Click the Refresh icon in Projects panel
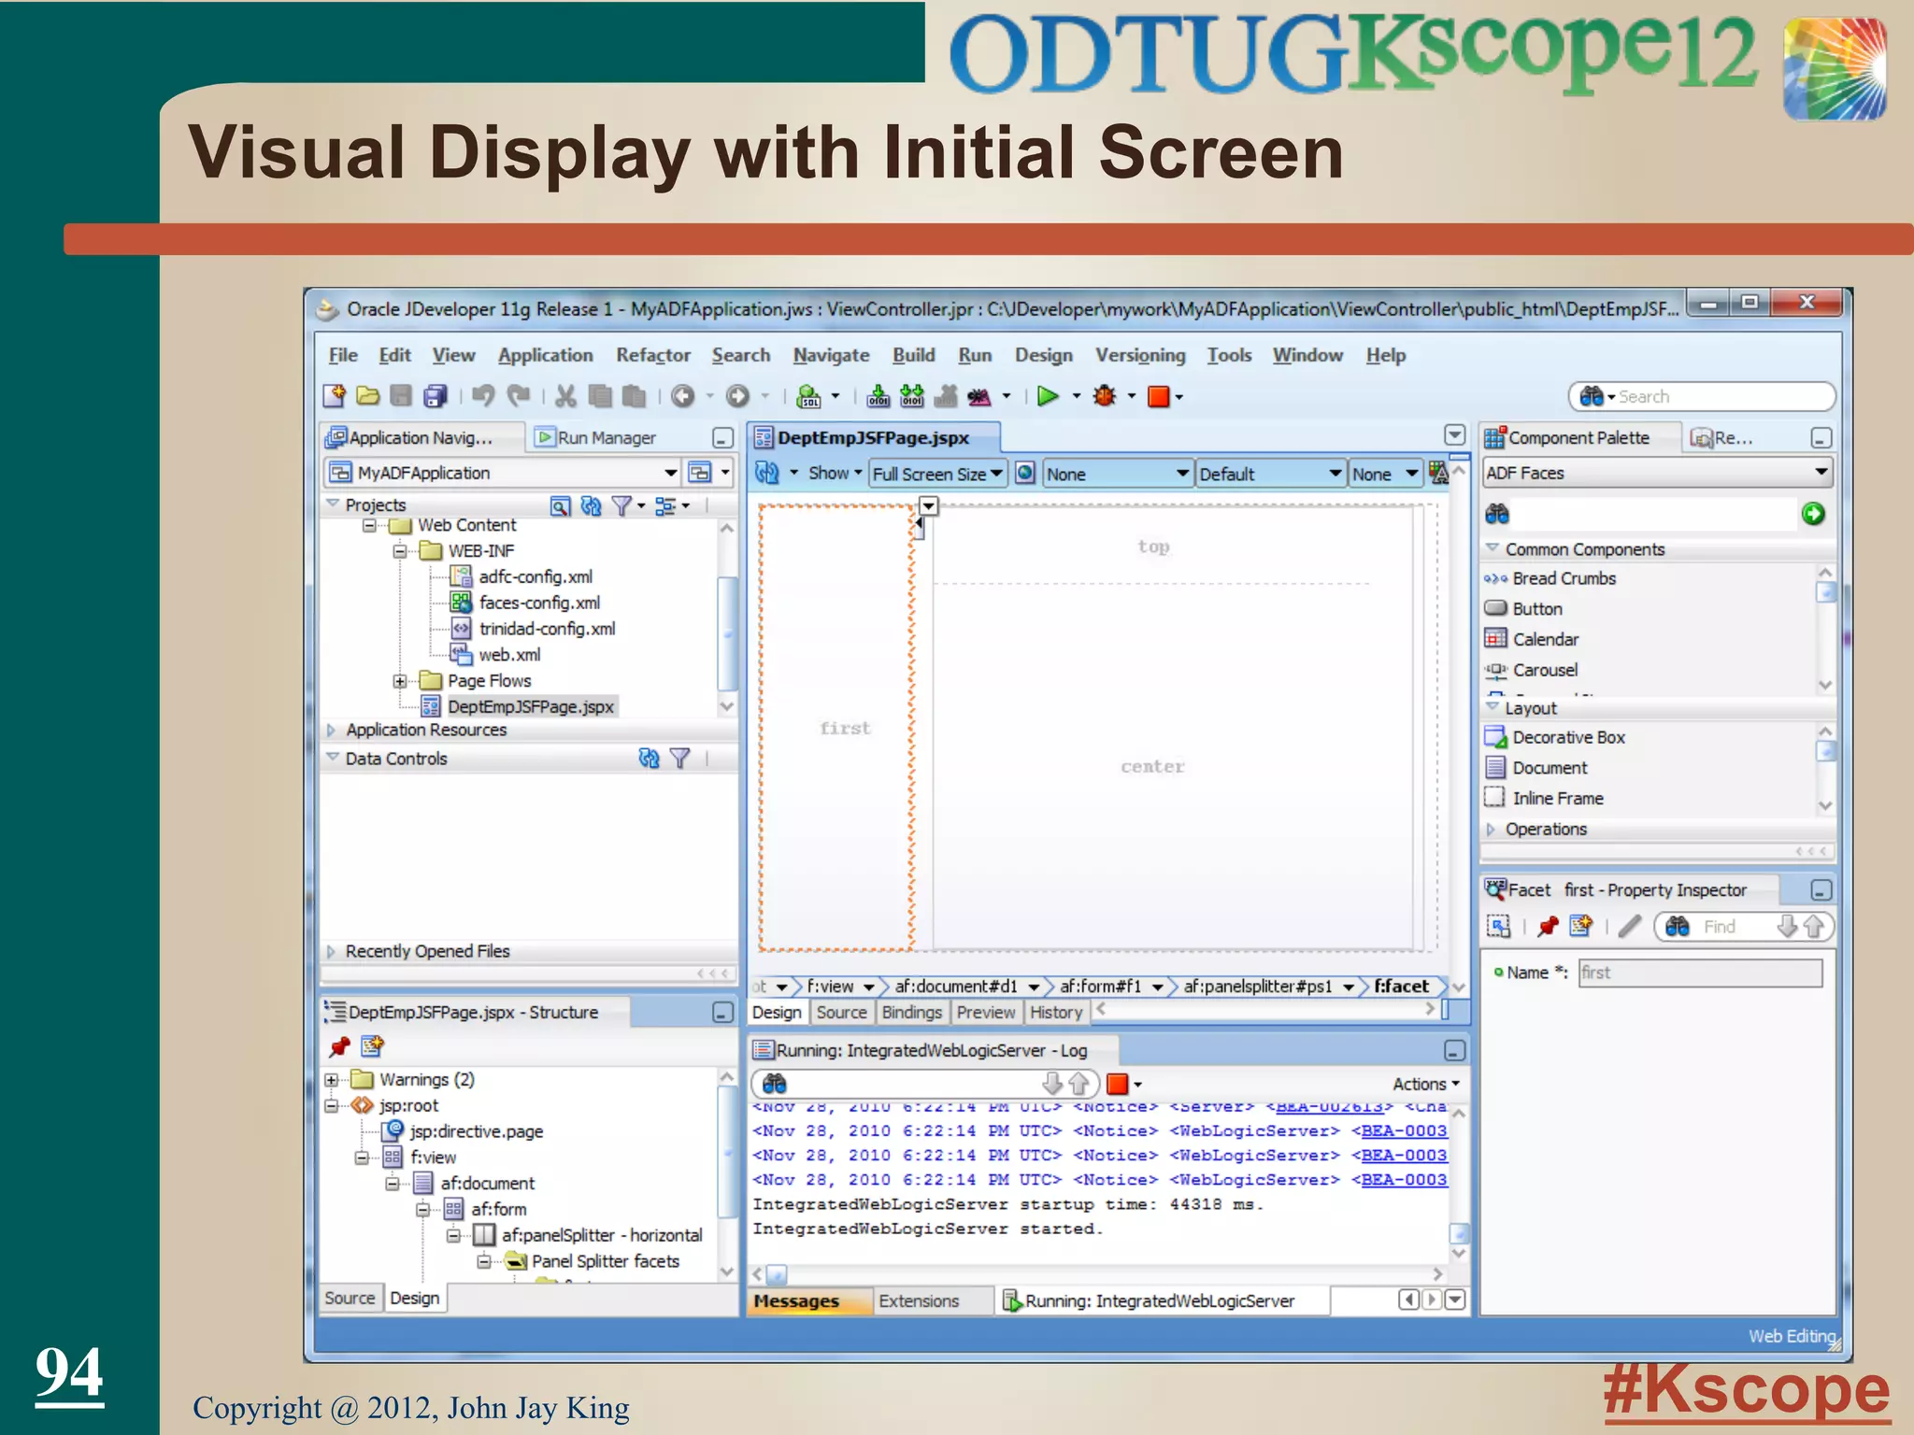The image size is (1914, 1435). coord(591,506)
